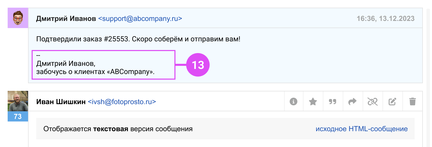Click the info icon on Иван Шишкин's message
432x147 pixels.
[x=294, y=102]
